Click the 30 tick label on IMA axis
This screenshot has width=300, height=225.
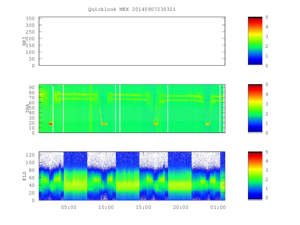[x=32, y=118]
